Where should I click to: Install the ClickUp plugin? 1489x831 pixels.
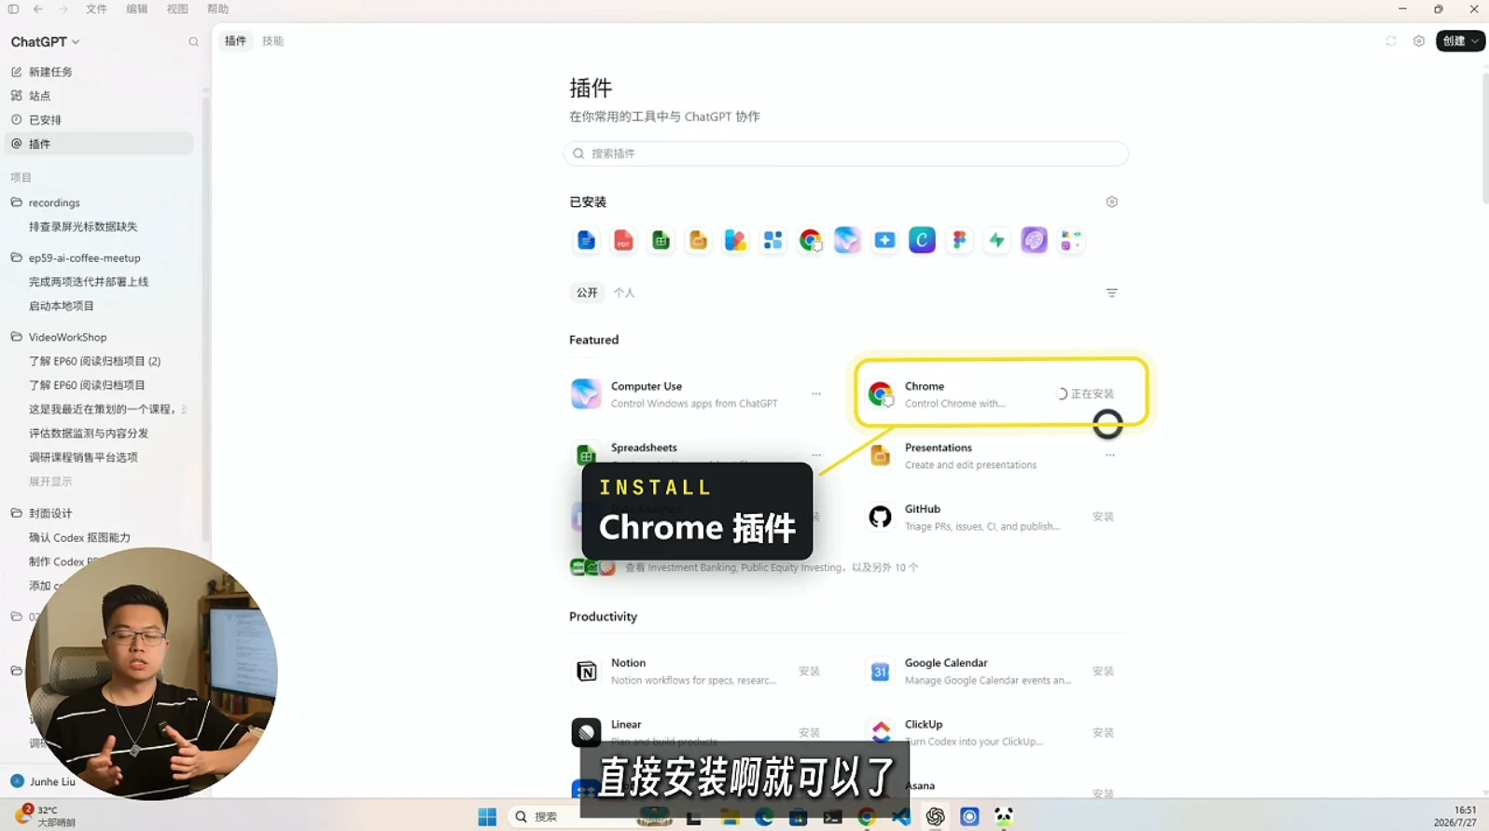pos(1103,733)
